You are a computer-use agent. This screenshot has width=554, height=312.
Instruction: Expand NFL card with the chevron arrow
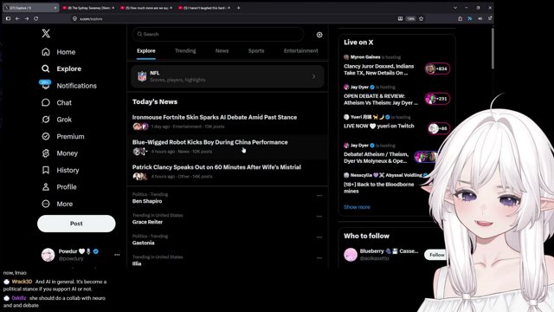pyautogui.click(x=313, y=76)
